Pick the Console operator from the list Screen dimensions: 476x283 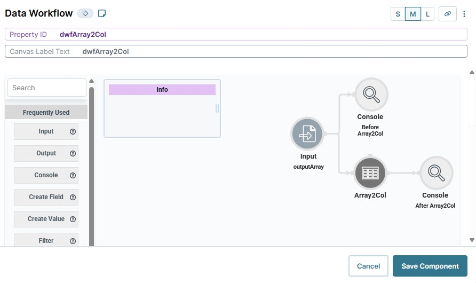pos(46,175)
